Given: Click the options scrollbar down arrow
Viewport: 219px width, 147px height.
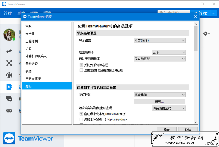Looking at the screenshot, I should coord(195,122).
